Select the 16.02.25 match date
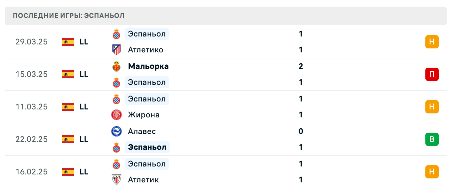Screen dimensions: 452x193 coord(32,172)
